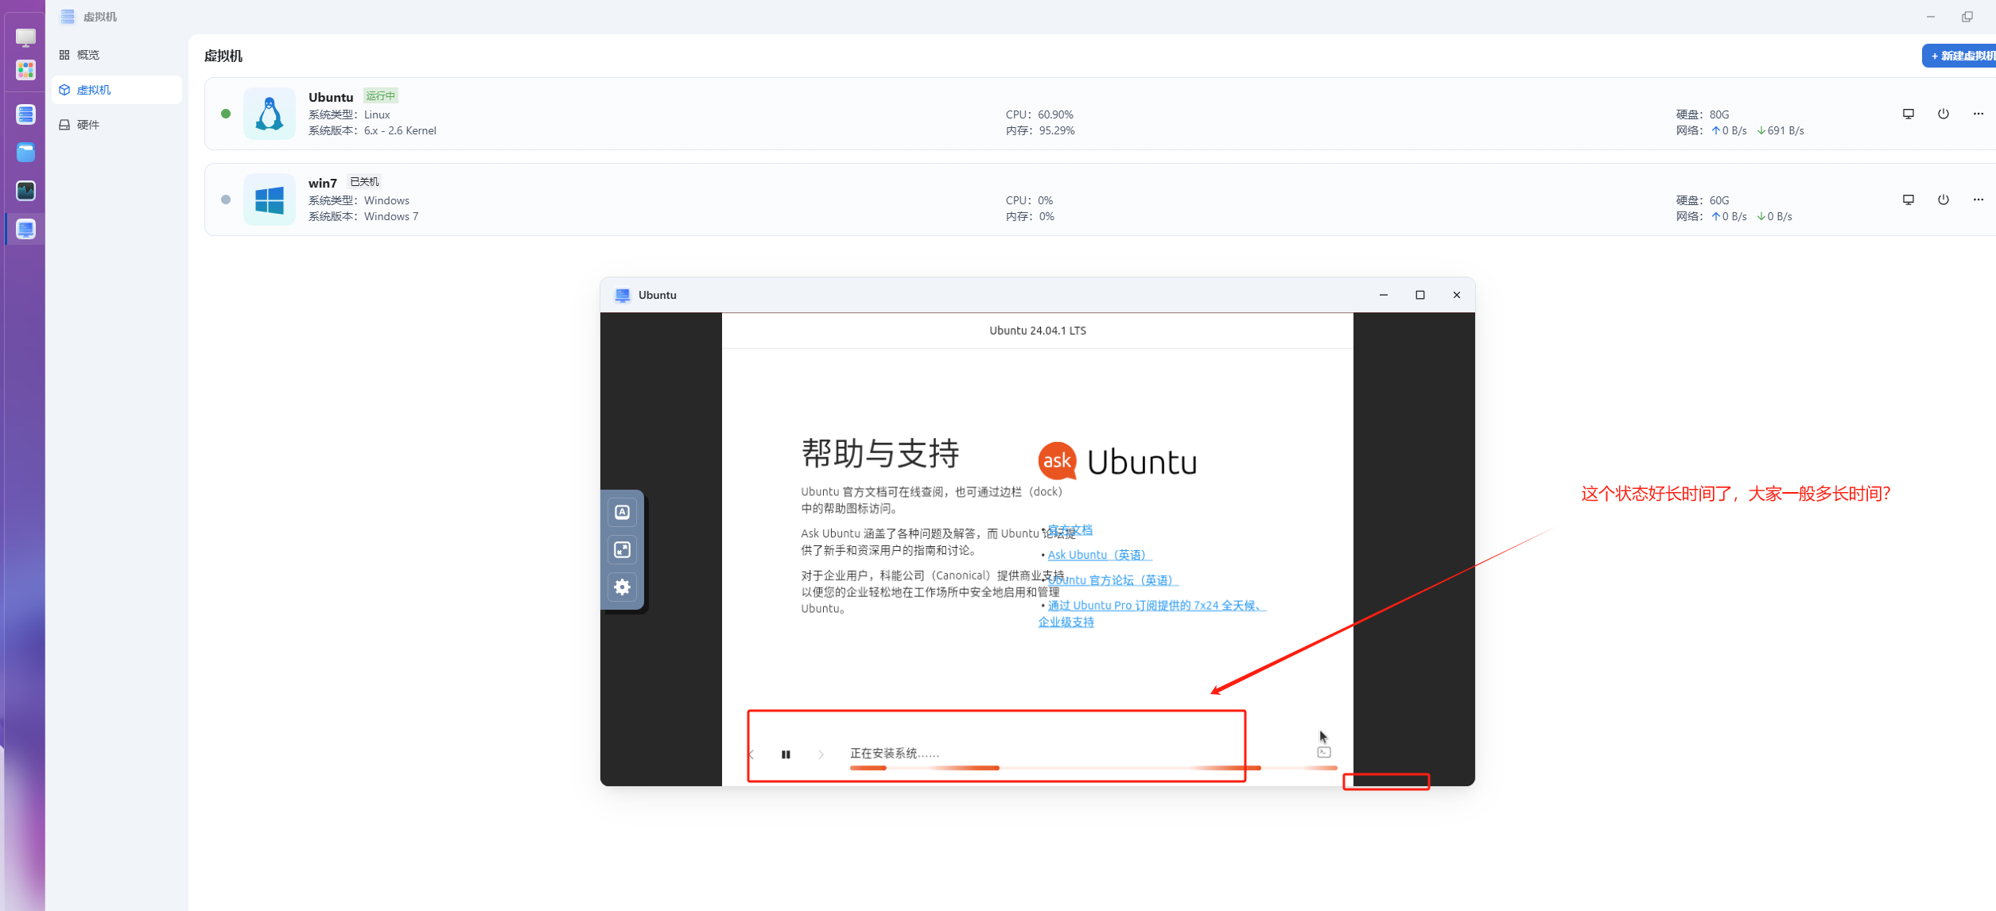Viewport: 1996px width, 911px height.
Task: Click the Ubuntu green running status dot
Action: pos(226,114)
